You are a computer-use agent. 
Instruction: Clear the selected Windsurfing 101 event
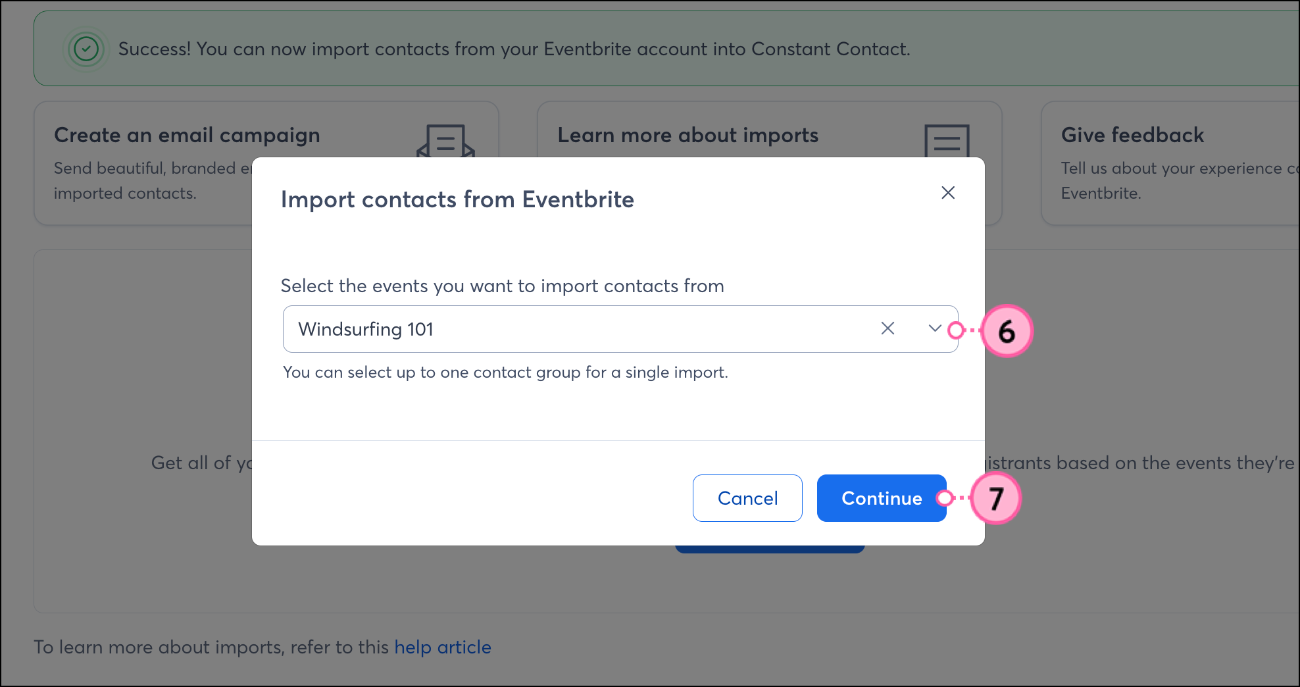pos(888,328)
